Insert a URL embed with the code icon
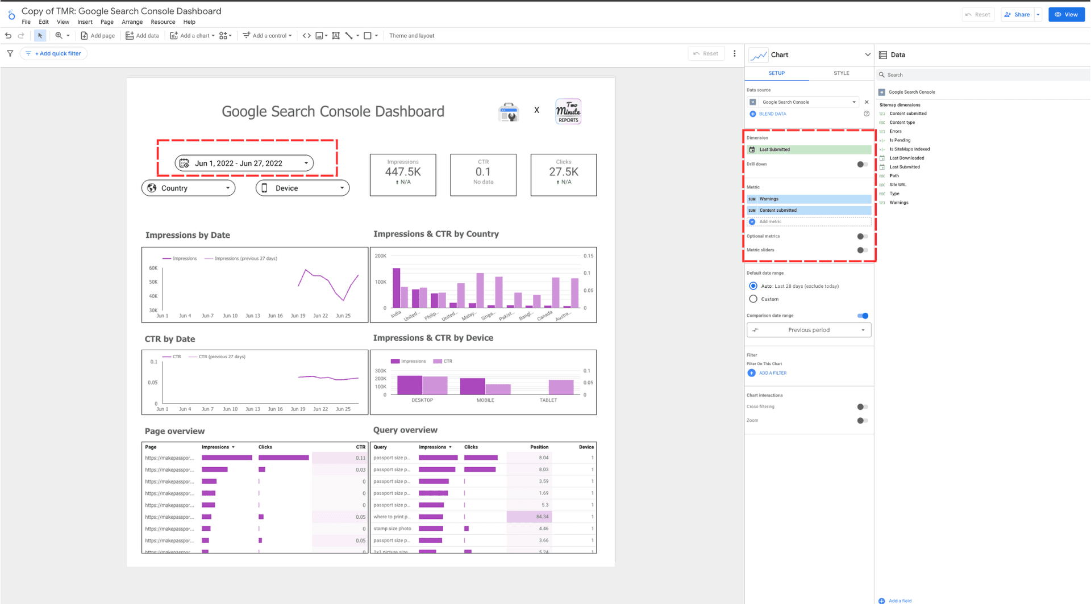 (x=306, y=36)
